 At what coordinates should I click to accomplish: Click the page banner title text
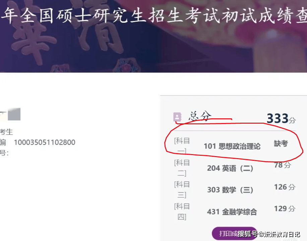(x=154, y=16)
